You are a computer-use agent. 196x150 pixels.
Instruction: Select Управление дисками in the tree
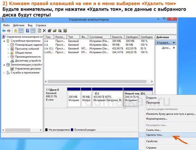click(28, 69)
